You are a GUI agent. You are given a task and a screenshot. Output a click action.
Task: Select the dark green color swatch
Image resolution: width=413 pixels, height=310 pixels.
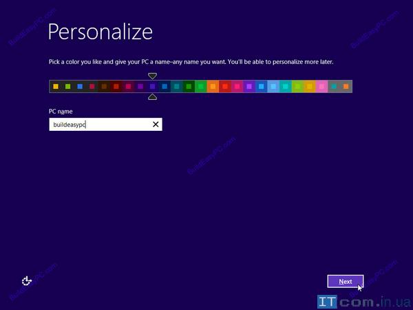click(189, 87)
